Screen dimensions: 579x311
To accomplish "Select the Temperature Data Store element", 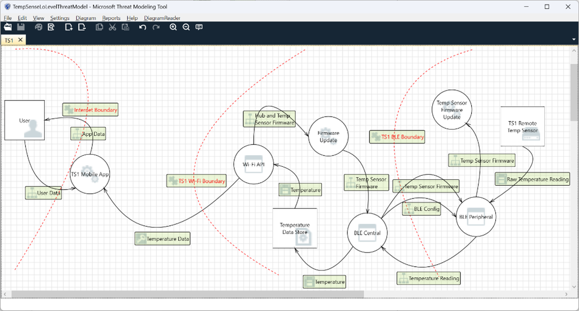I will (x=295, y=228).
